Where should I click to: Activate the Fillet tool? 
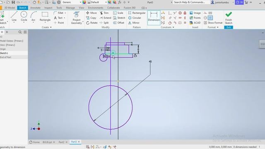point(58,13)
